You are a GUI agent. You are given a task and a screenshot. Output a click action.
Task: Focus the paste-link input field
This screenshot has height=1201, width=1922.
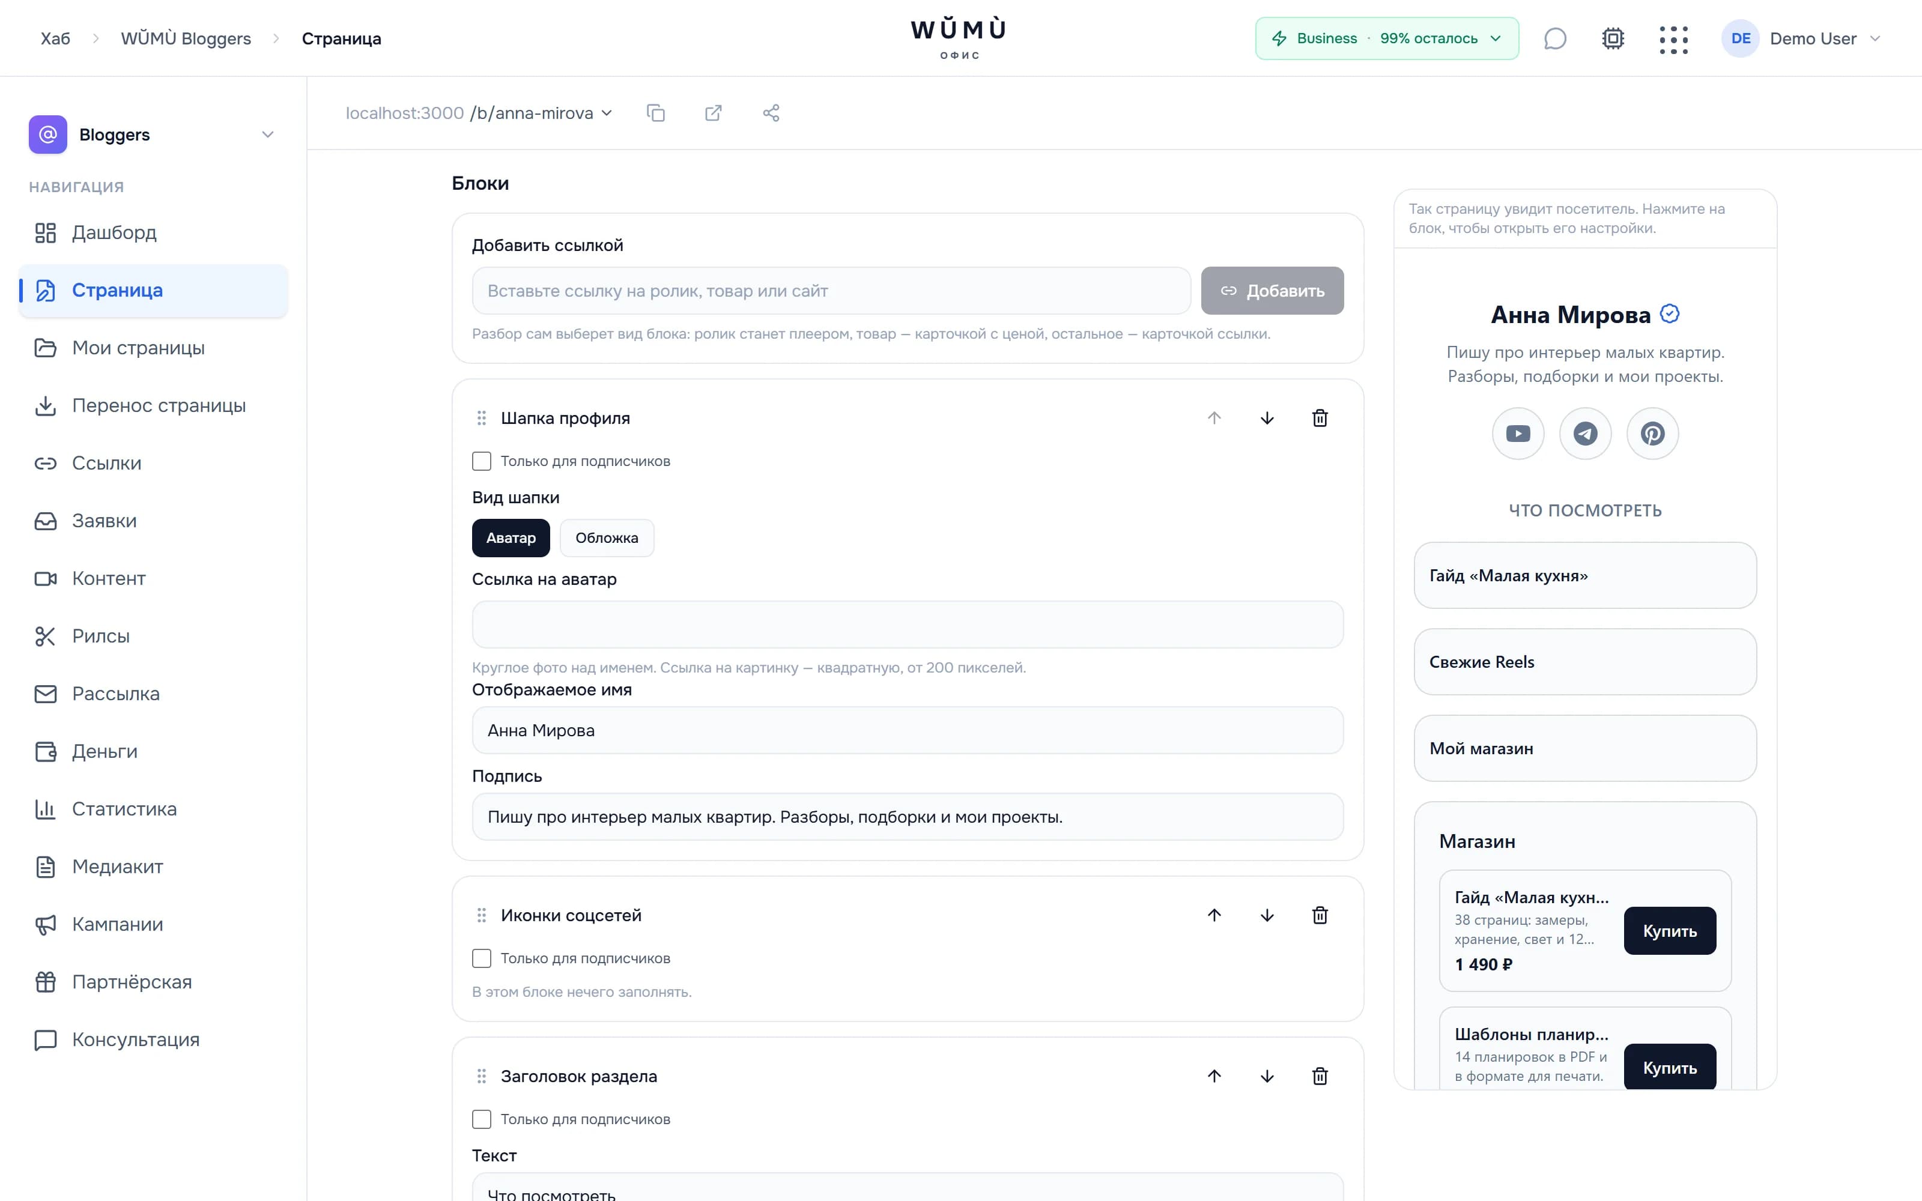click(831, 291)
